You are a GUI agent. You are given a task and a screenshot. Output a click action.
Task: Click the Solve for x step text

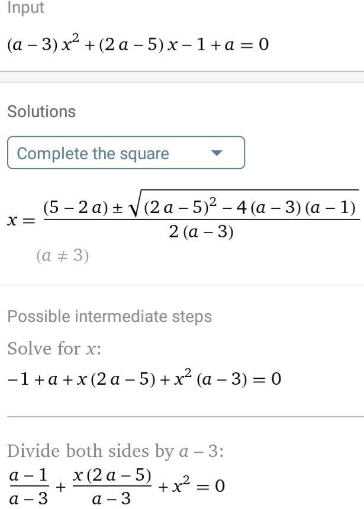(x=54, y=349)
